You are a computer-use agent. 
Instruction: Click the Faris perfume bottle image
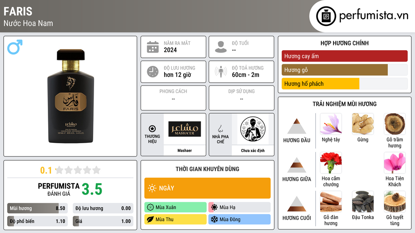71,96
